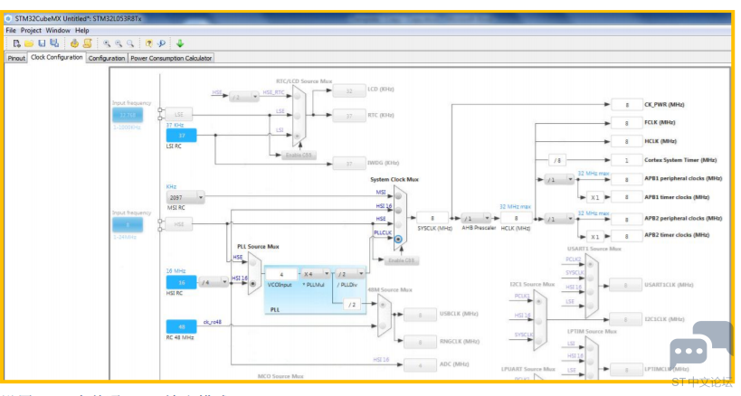This screenshot has width=741, height=396.
Task: Click the green download arrow update icon
Action: (180, 43)
